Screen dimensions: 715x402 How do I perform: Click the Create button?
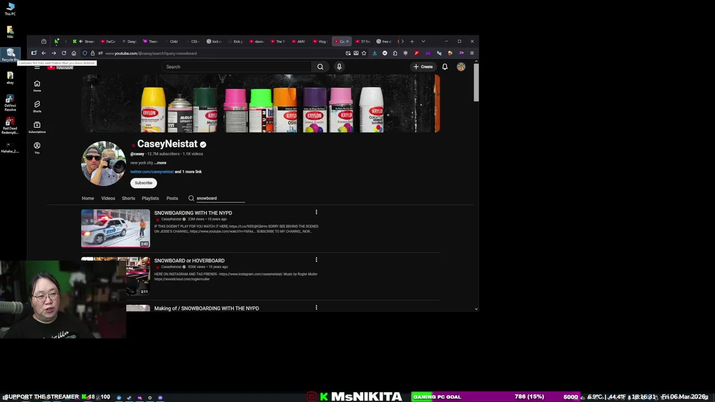coord(423,67)
